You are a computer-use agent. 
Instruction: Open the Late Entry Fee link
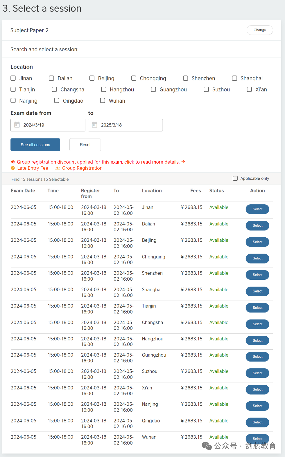click(33, 168)
